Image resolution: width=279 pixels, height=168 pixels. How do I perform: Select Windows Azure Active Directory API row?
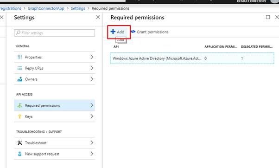pos(192,58)
